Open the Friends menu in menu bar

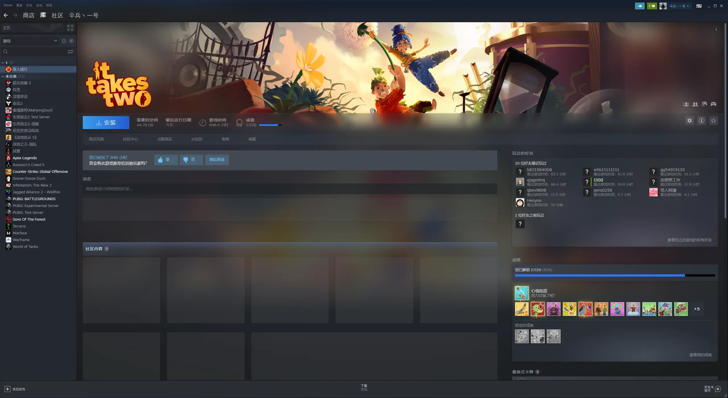coord(29,5)
